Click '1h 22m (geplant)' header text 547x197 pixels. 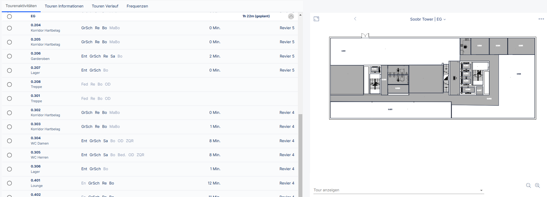click(256, 16)
